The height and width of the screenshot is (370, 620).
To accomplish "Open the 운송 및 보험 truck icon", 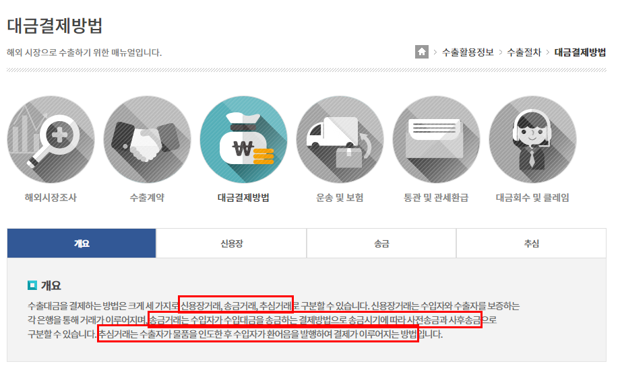I will tap(340, 139).
